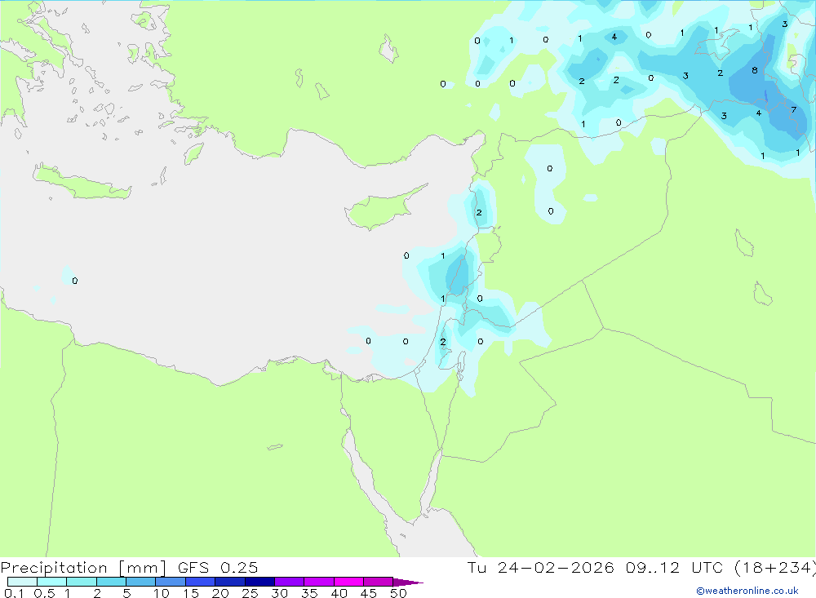Select the 'GFS 0.25' model label

tap(218, 567)
